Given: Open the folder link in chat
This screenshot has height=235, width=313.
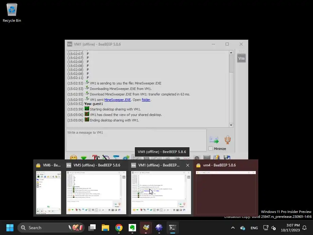Looking at the screenshot, I should 146,100.
